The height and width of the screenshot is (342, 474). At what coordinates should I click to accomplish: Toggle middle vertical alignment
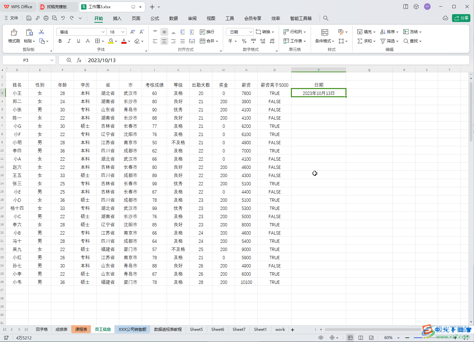pos(164,32)
